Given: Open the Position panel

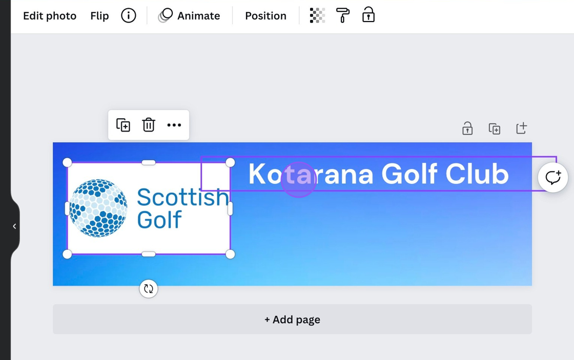Looking at the screenshot, I should pyautogui.click(x=265, y=16).
